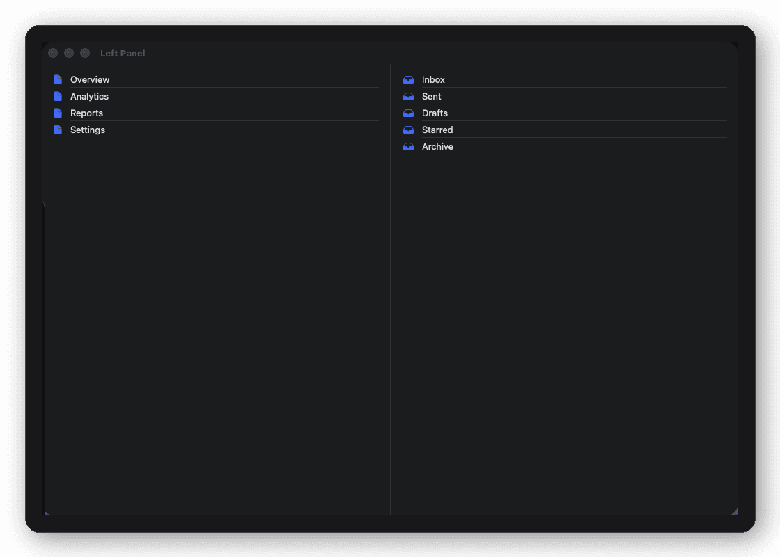Image resolution: width=780 pixels, height=557 pixels.
Task: Close the Left Panel window
Action: click(53, 53)
